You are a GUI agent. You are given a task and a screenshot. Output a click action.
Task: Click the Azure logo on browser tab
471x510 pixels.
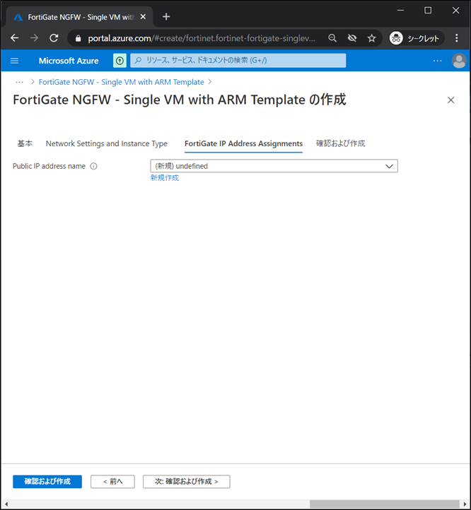tap(18, 17)
